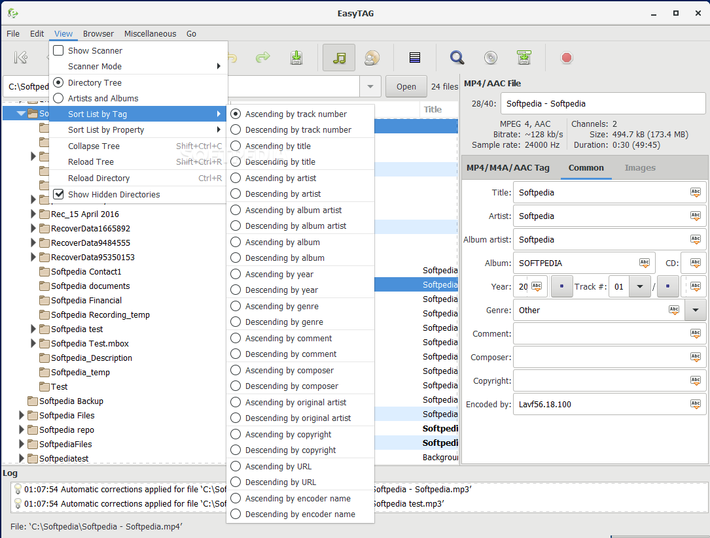Open the path combo box dropdown arrow

point(370,86)
